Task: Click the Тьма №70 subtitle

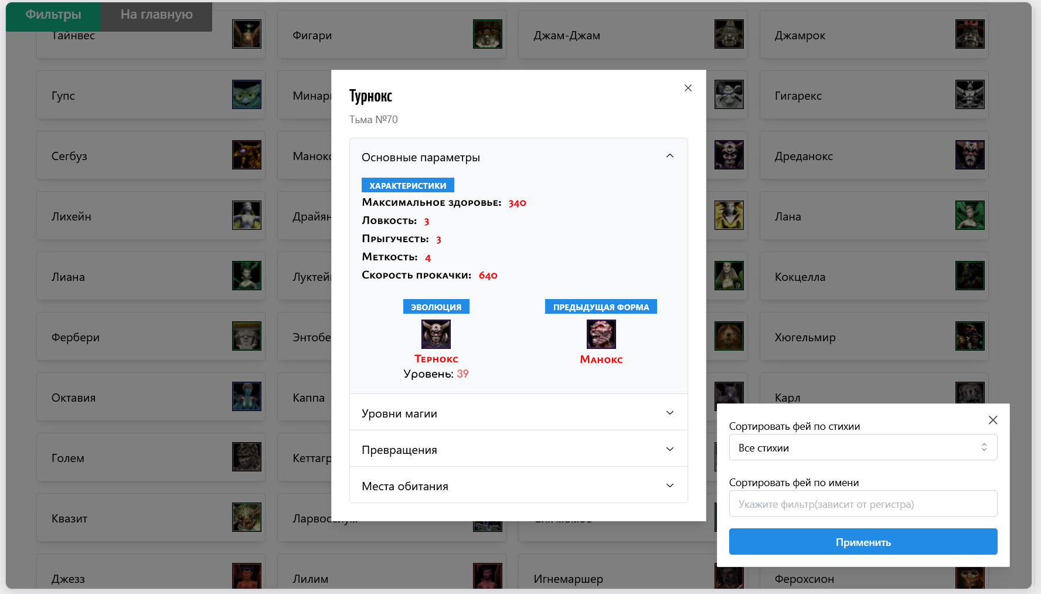Action: 373,120
